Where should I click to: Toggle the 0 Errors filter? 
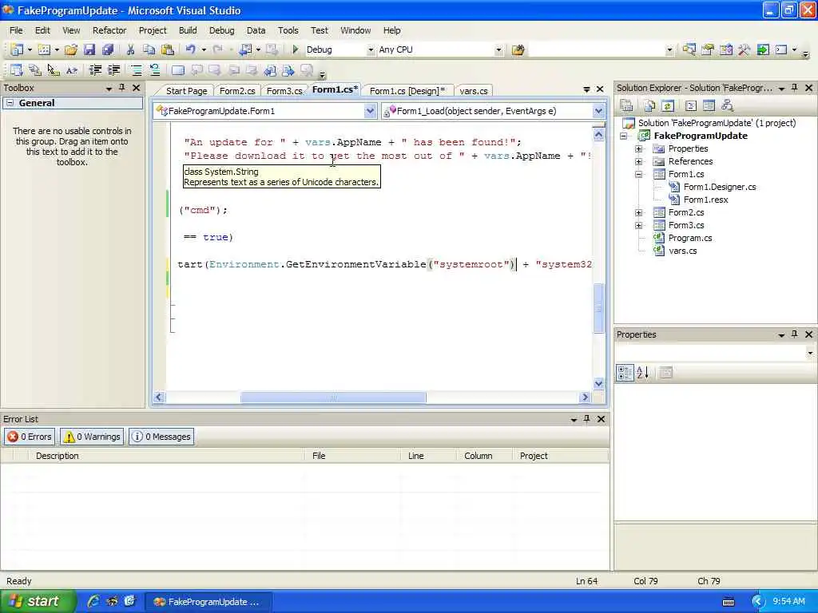coord(30,437)
